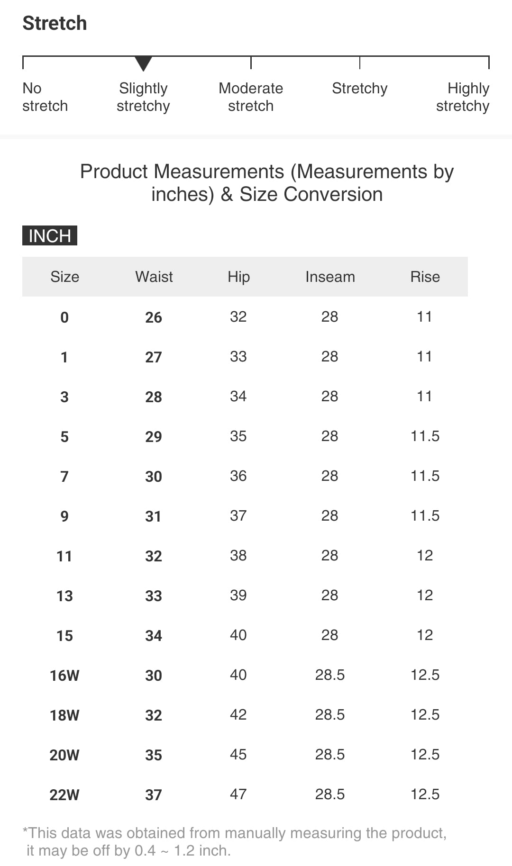Click waist value 35 in the 20W row

pos(154,755)
